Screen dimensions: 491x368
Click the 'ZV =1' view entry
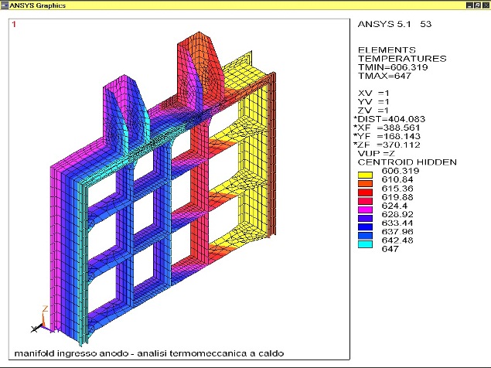[373, 111]
